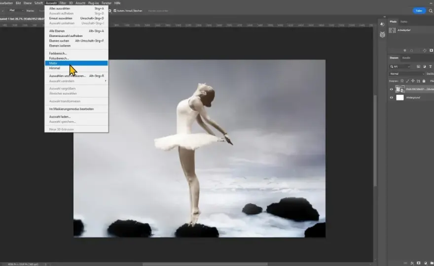
Task: Filter layers by text type icon
Action: [x=431, y=66]
